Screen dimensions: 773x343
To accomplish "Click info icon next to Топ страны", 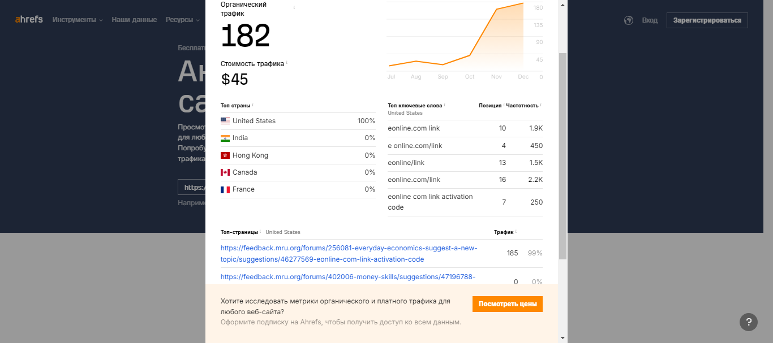I will click(252, 105).
